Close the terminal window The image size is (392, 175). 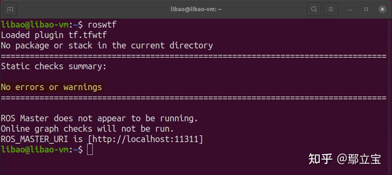[382, 9]
